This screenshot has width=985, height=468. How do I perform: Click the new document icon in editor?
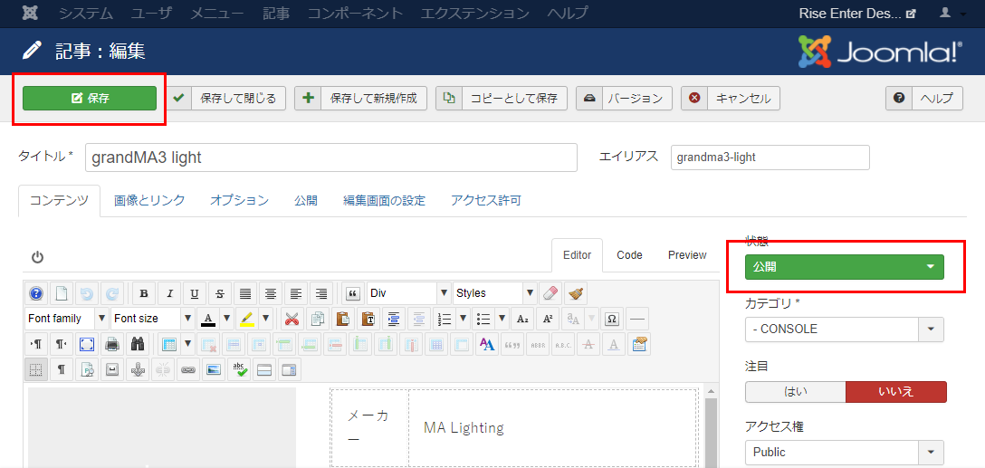coord(62,293)
